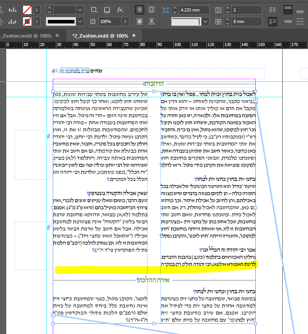
Task: Toggle wrap around bounding box
Action: point(152,9)
